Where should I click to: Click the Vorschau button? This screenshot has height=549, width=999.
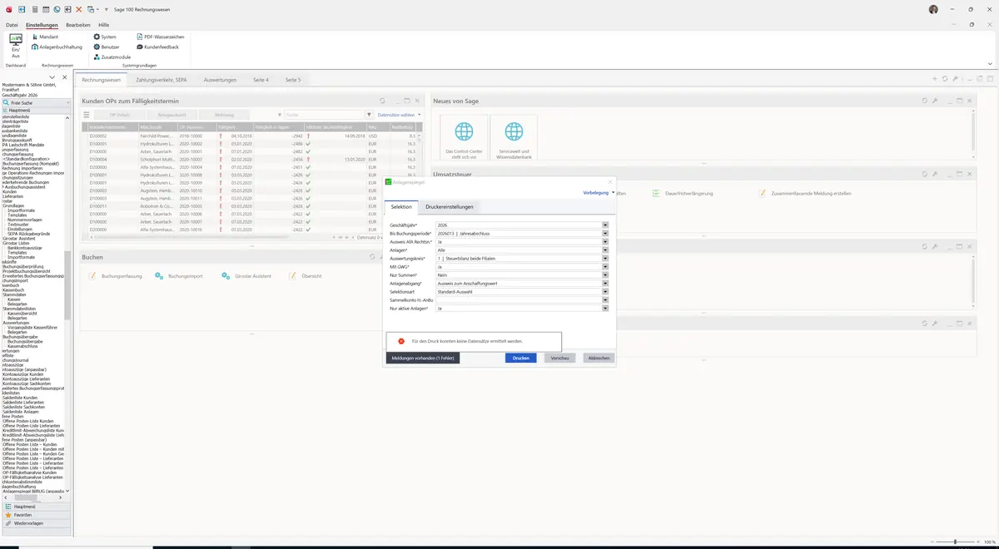pos(560,358)
